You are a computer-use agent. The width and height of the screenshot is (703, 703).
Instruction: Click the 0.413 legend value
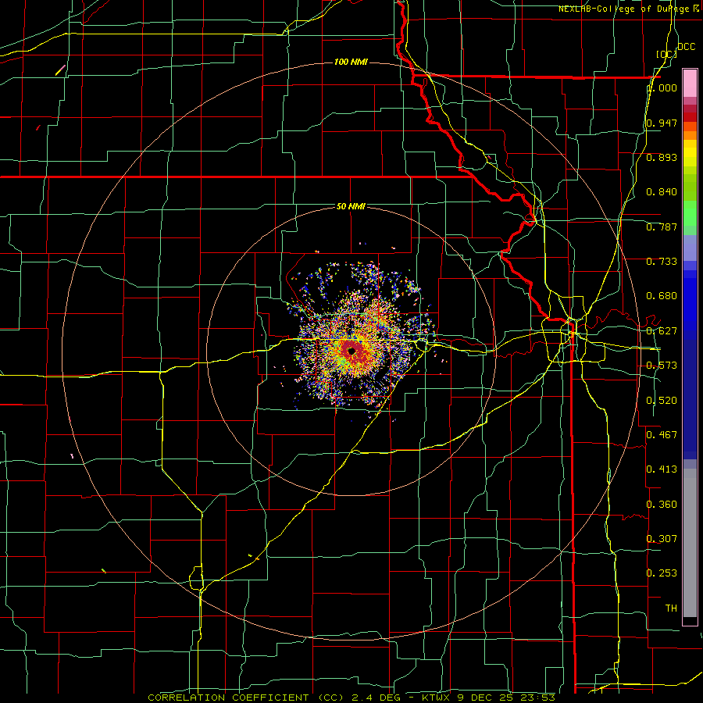click(x=662, y=469)
